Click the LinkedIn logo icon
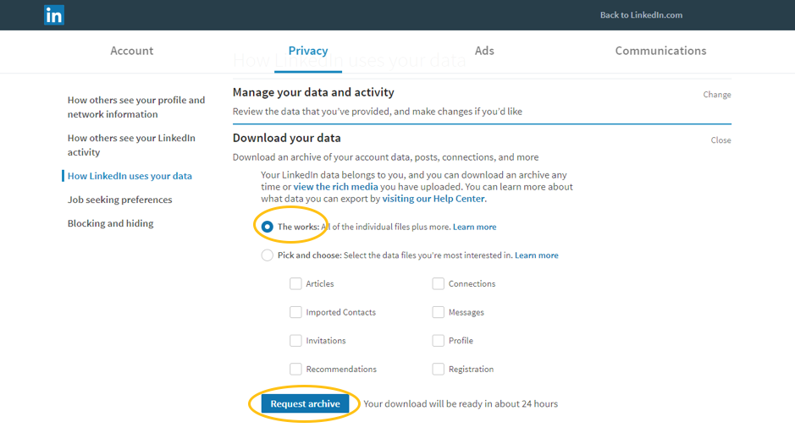 coord(53,15)
